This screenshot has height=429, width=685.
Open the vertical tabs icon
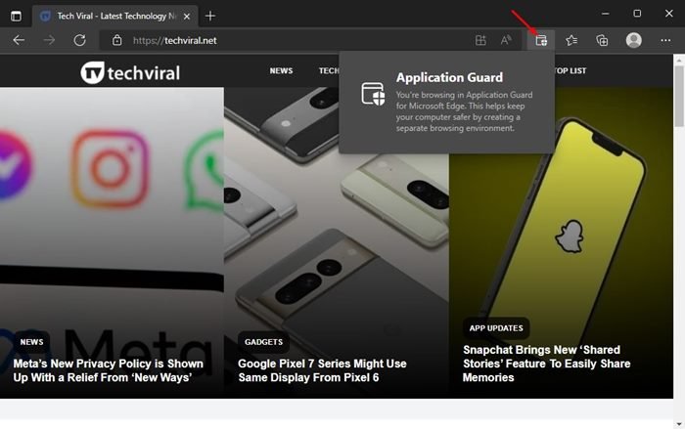tap(16, 17)
